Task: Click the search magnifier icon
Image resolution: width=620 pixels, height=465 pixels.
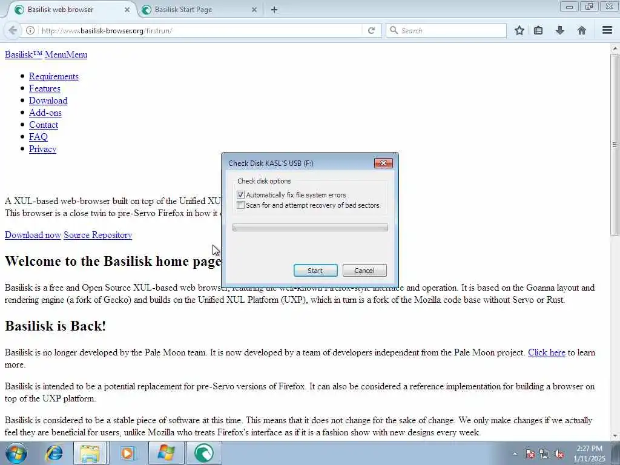Action: pos(394,30)
